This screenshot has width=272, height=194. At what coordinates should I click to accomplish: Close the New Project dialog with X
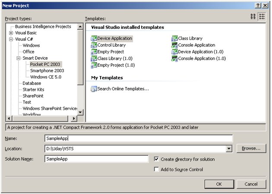tap(265, 6)
